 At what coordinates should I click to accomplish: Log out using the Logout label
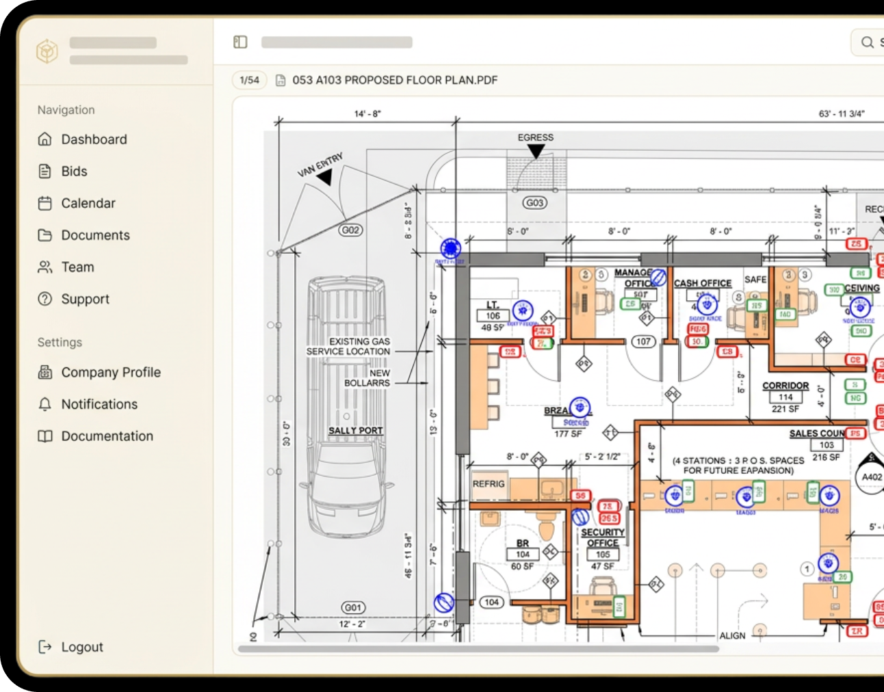[x=82, y=647]
